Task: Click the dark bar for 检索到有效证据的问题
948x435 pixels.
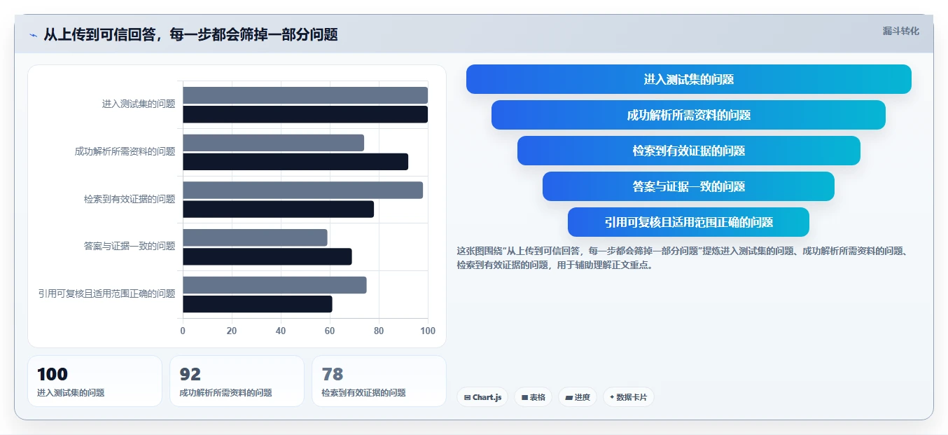Action: coord(279,209)
